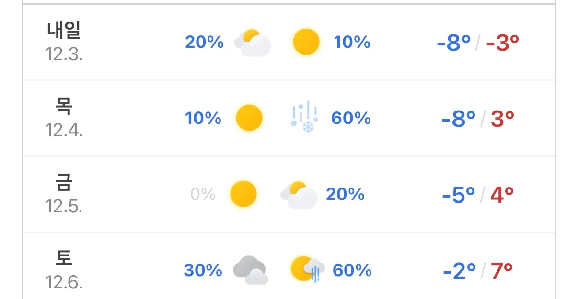Select the 목 12.4. day label

64,118
